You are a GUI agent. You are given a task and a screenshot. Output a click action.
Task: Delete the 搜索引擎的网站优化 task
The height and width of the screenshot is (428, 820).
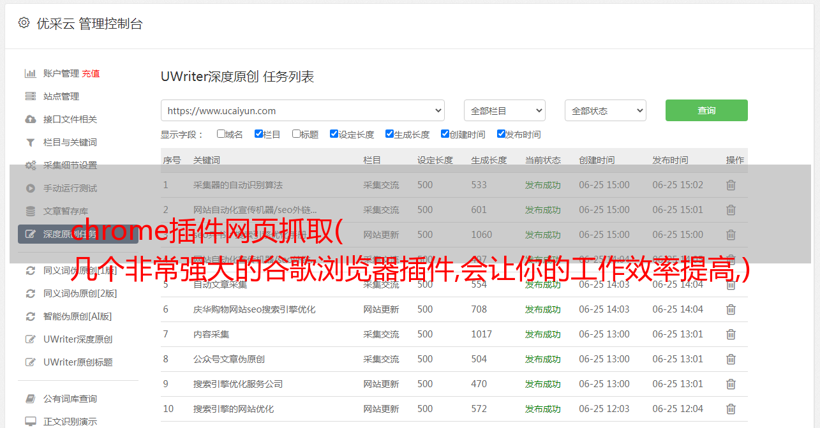coord(731,409)
